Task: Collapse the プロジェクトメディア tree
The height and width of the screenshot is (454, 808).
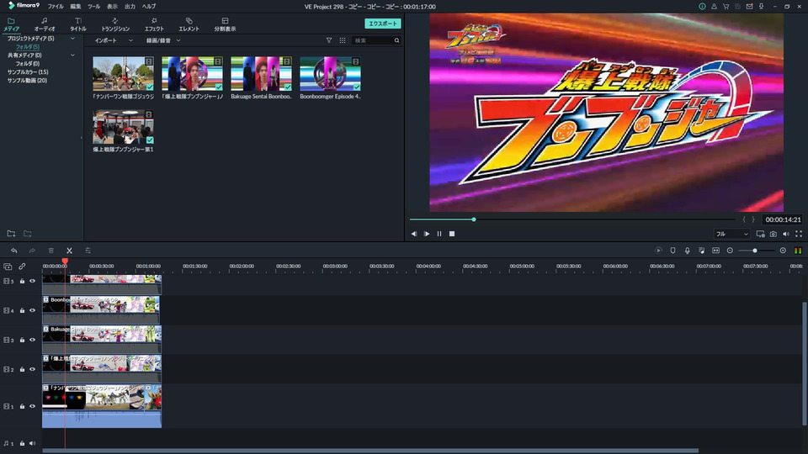Action: (72, 39)
